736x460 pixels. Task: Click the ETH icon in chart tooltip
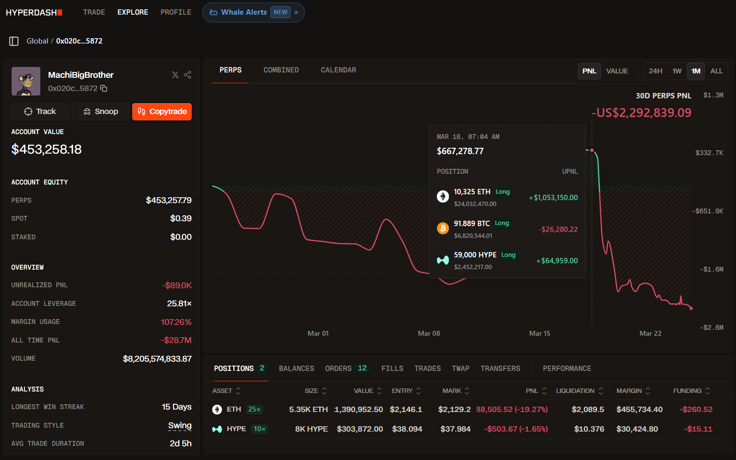coord(443,197)
